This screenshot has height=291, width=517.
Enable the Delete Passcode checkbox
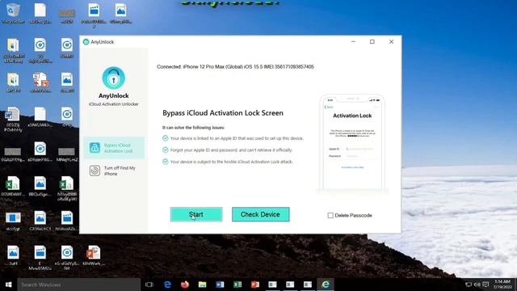pyautogui.click(x=330, y=216)
